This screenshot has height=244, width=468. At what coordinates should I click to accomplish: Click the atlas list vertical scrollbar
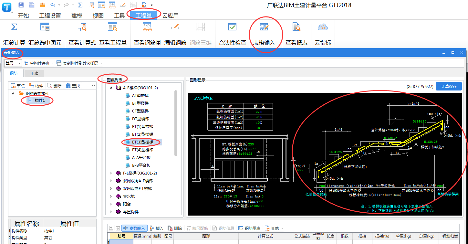click(x=176, y=123)
